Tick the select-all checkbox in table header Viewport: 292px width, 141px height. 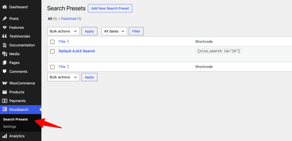point(52,42)
